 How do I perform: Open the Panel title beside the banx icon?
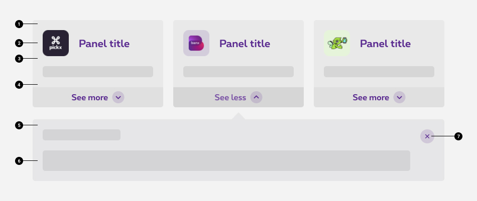(x=245, y=44)
